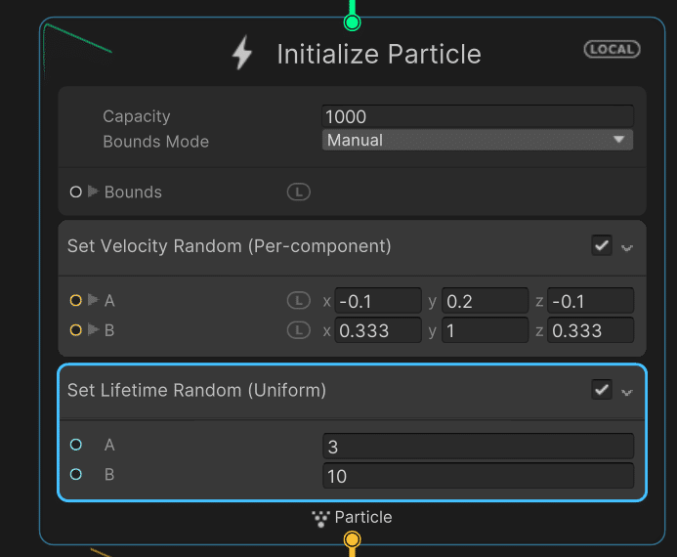Click the Lifetime A value field
The height and width of the screenshot is (557, 677).
click(477, 447)
